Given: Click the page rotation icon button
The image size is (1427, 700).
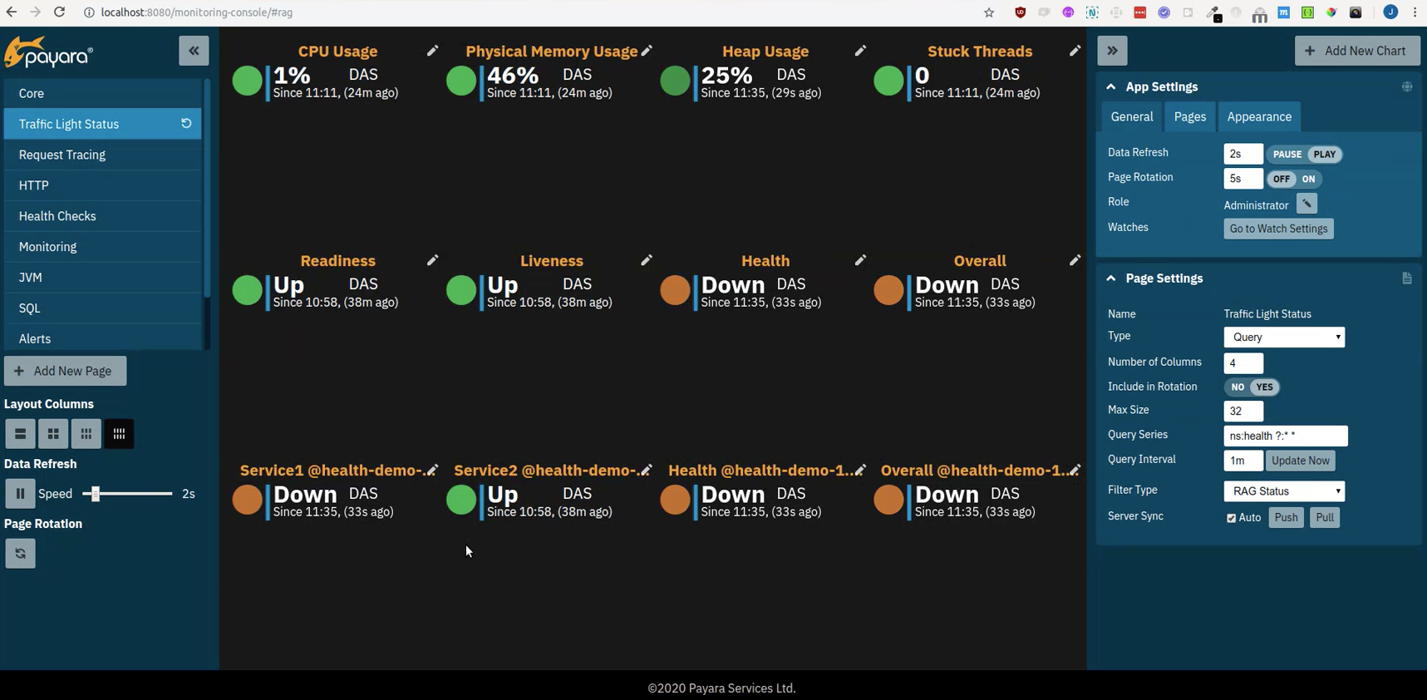Looking at the screenshot, I should (x=20, y=554).
